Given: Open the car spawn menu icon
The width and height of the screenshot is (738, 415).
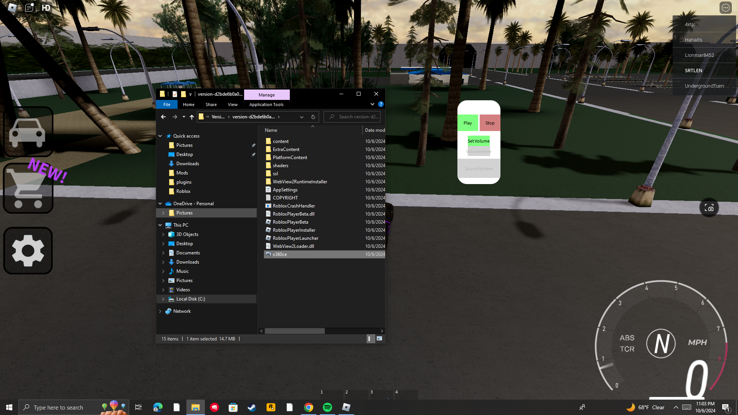Looking at the screenshot, I should tap(28, 132).
